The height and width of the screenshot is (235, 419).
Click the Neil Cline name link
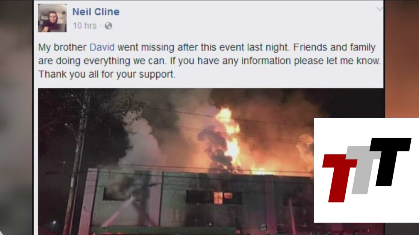(96, 12)
